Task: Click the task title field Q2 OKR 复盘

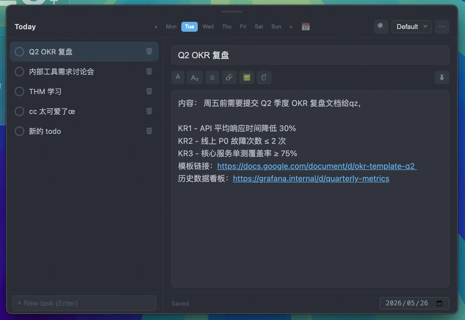Action: point(310,55)
